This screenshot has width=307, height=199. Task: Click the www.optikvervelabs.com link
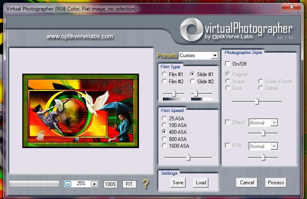80,37
